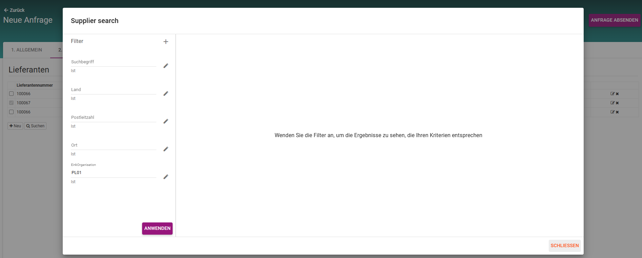This screenshot has width=642, height=258.
Task: Delete supplier 100067 using the X icon
Action: point(617,103)
